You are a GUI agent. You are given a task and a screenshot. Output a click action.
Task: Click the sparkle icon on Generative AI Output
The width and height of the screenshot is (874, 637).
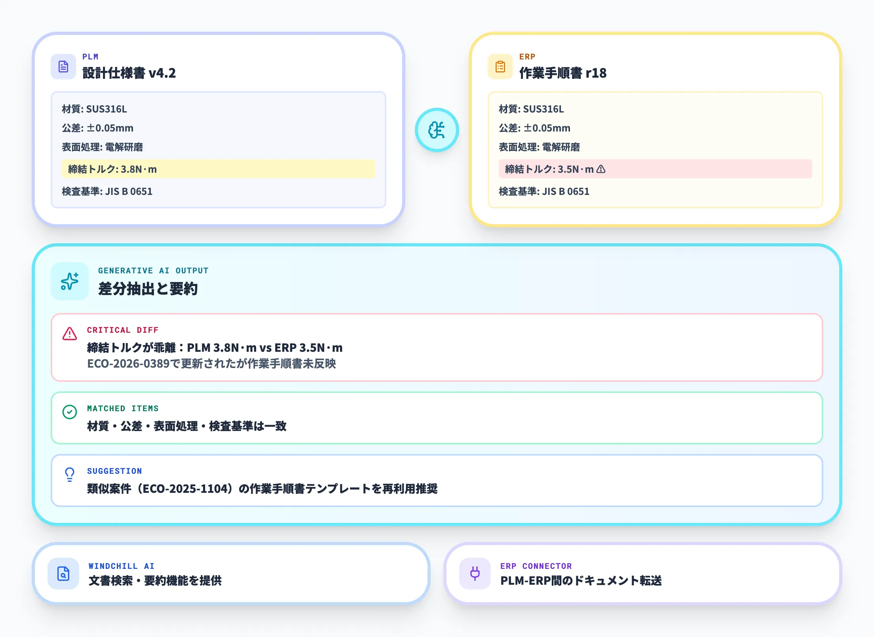pos(69,281)
